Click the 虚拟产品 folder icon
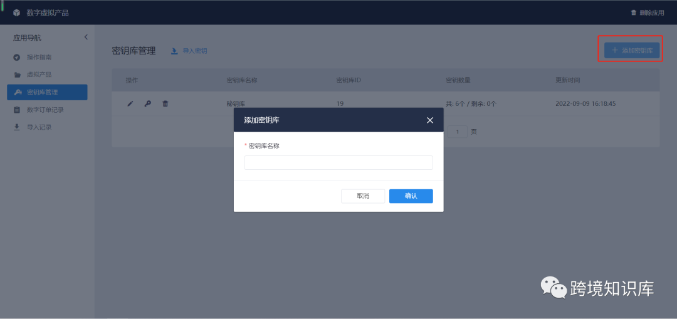 (x=17, y=75)
